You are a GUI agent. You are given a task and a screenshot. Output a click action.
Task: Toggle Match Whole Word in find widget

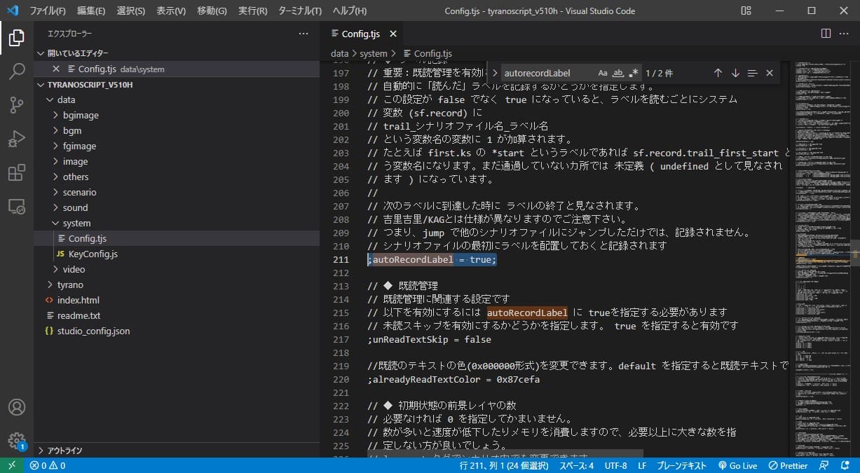(618, 73)
